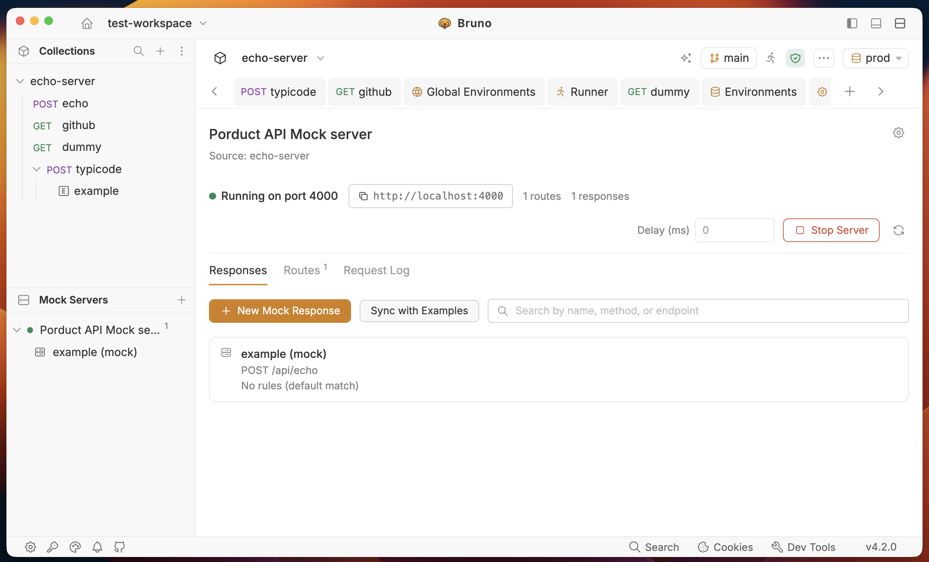Click the echo-server collection cube icon
This screenshot has height=562, width=929.
click(x=220, y=58)
